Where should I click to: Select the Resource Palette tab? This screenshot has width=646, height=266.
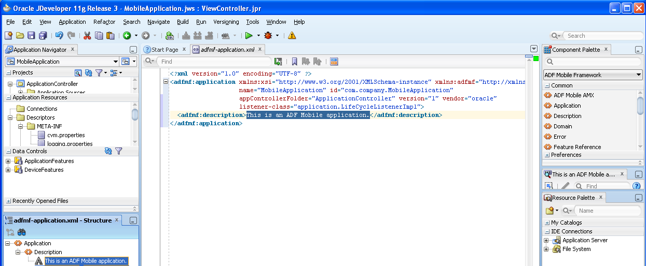point(573,198)
